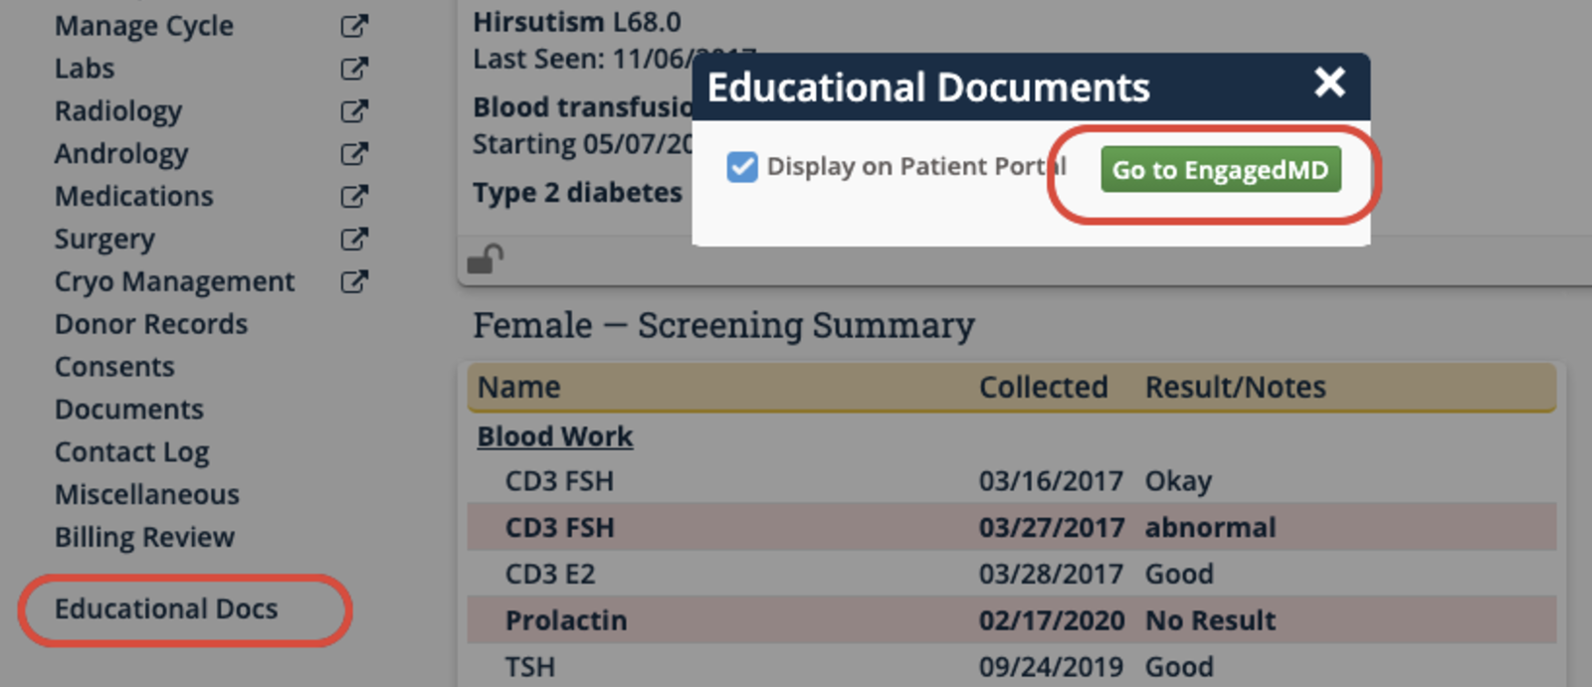Open Radiology in new window icon
The image size is (1592, 687).
click(x=354, y=111)
